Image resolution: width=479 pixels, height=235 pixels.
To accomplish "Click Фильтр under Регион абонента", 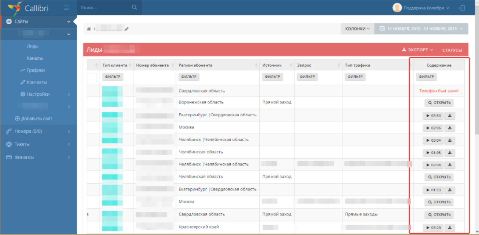I will 189,77.
